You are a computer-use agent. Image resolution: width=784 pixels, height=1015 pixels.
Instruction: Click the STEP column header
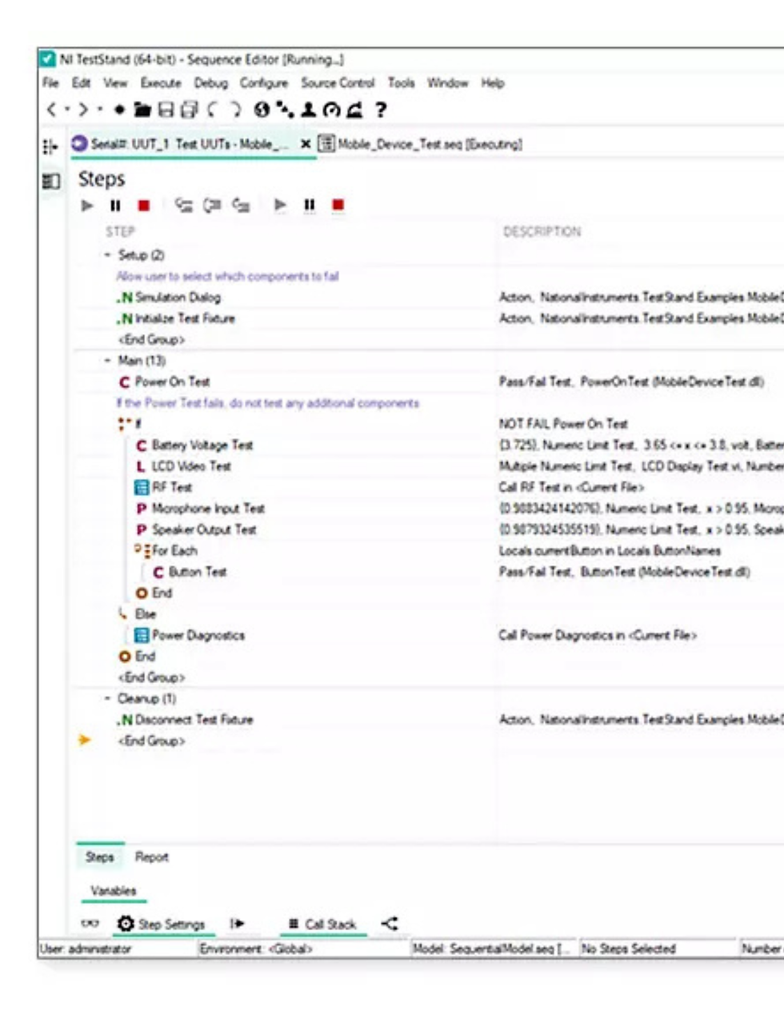[x=121, y=232]
